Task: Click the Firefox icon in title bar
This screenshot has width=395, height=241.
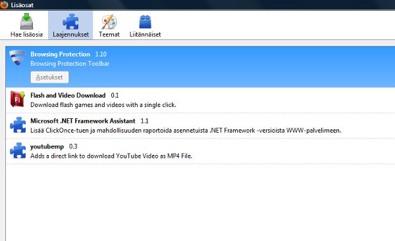Action: click(x=4, y=5)
